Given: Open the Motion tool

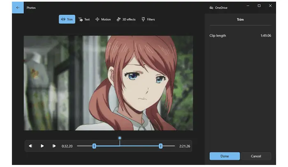Looking at the screenshot, I should tap(103, 19).
